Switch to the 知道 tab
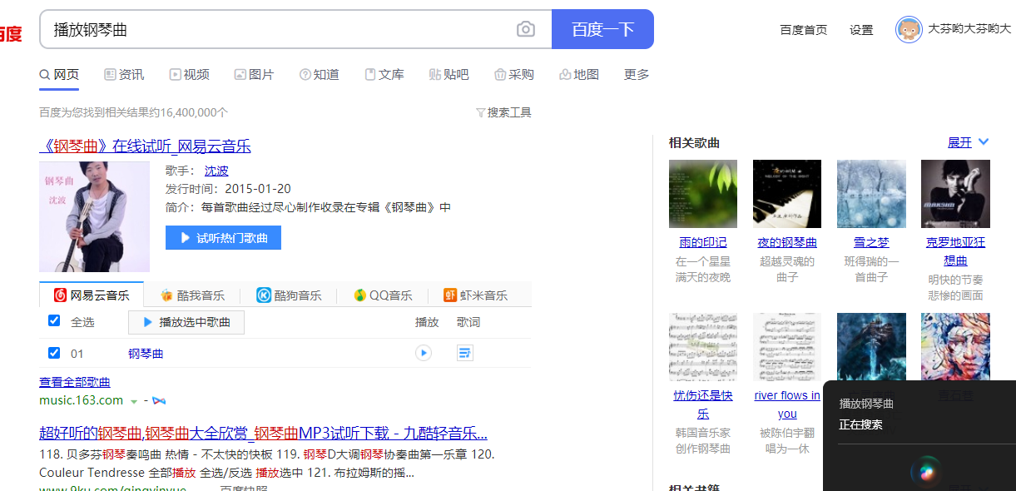 (x=319, y=75)
